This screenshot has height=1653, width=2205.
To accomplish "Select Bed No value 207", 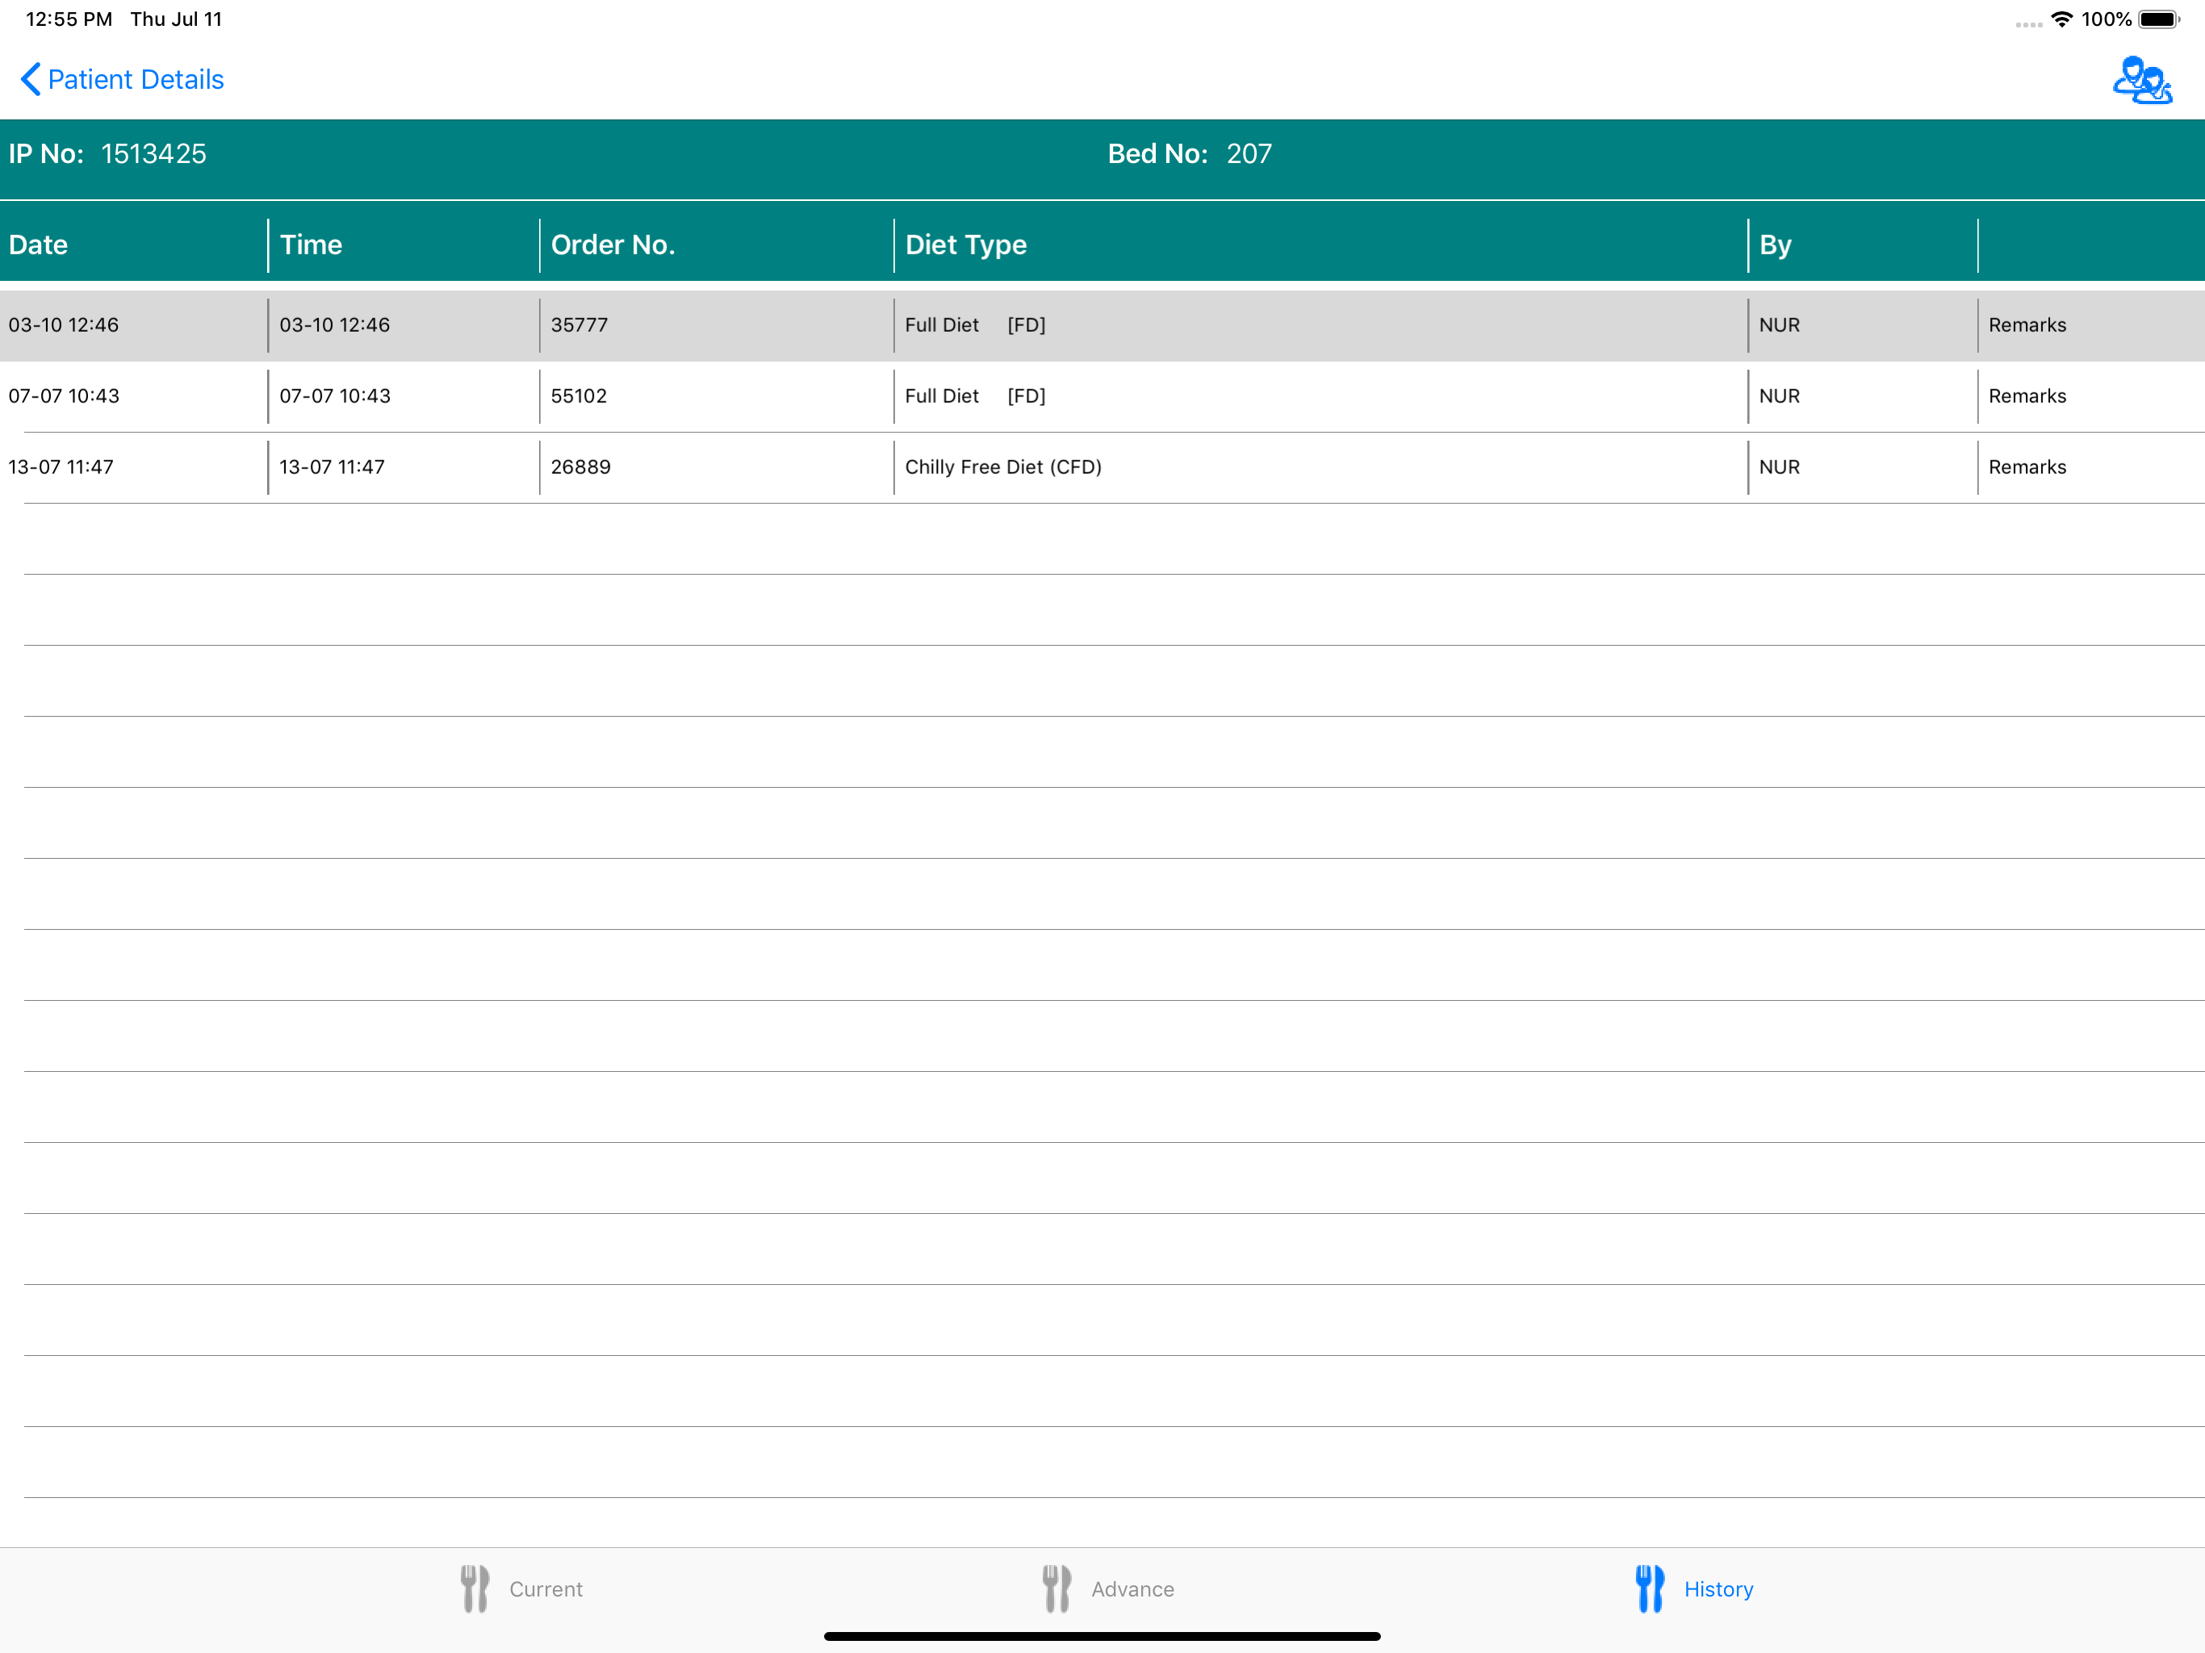I will tap(1249, 153).
